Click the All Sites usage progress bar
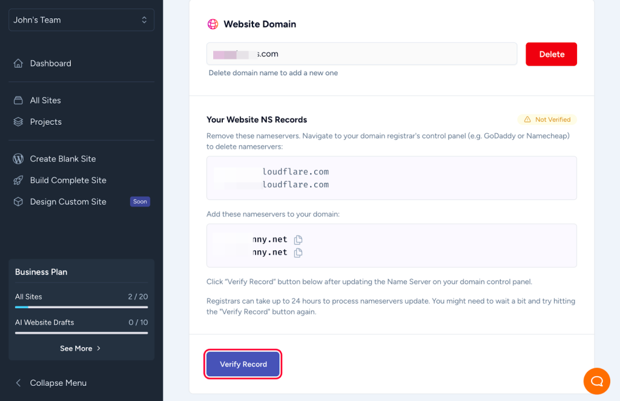The height and width of the screenshot is (401, 620). [x=81, y=307]
